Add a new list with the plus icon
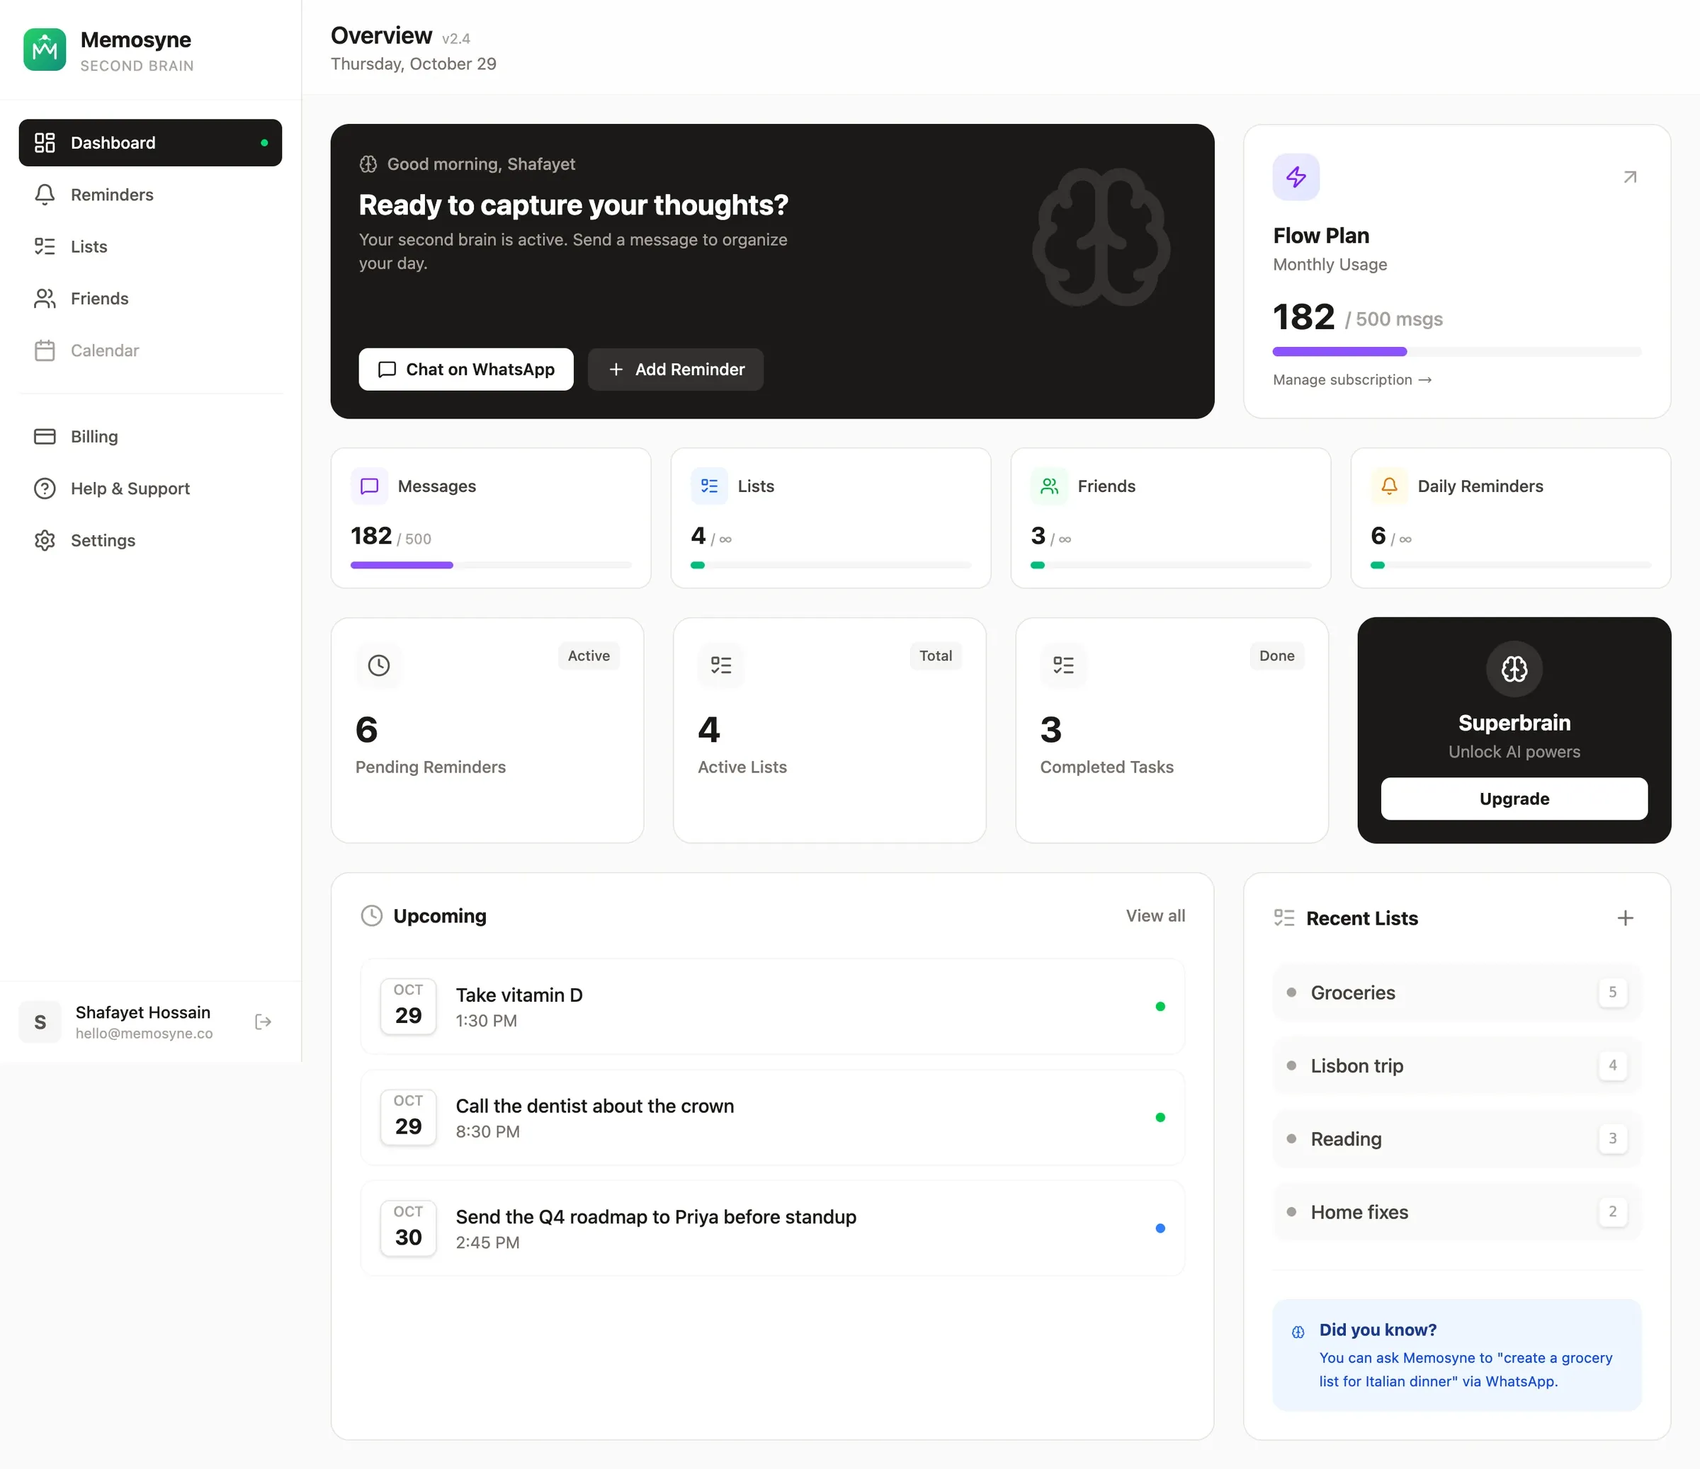Screen dimensions: 1700x1469 (1624, 918)
